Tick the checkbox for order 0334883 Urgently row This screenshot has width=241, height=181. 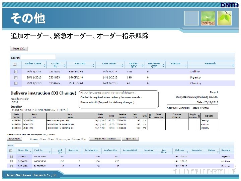pos(16,77)
